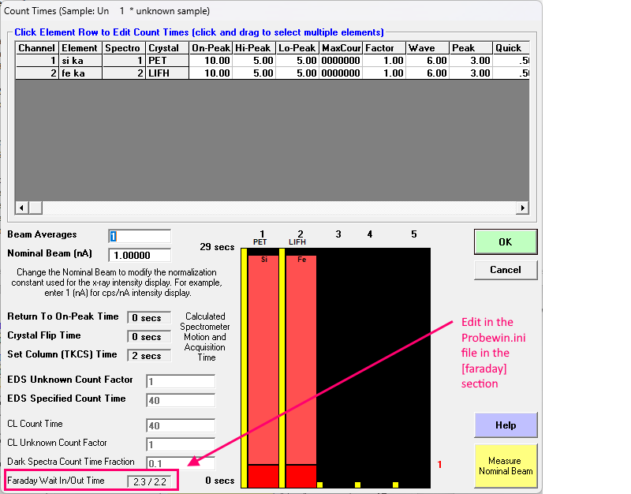Screen dimensions: 631x494
Task: Open the Help button
Action: 505,425
